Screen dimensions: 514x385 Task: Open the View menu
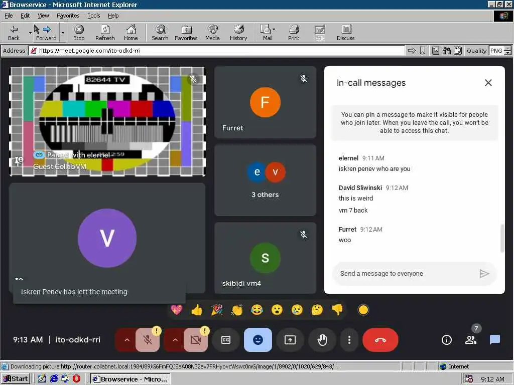click(x=43, y=16)
